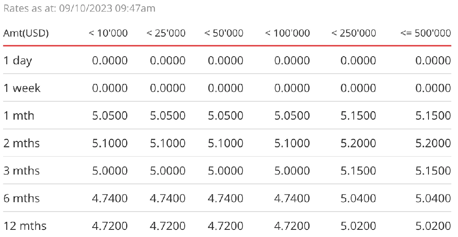Select the '1 mth' row label
Image resolution: width=458 pixels, height=237 pixels.
click(19, 116)
